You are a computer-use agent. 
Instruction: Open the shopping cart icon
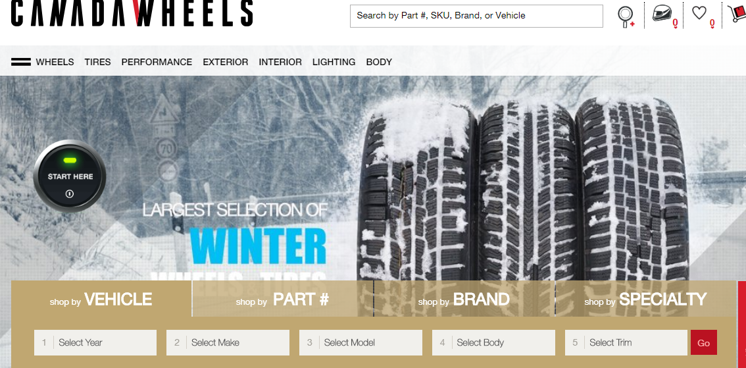(737, 12)
